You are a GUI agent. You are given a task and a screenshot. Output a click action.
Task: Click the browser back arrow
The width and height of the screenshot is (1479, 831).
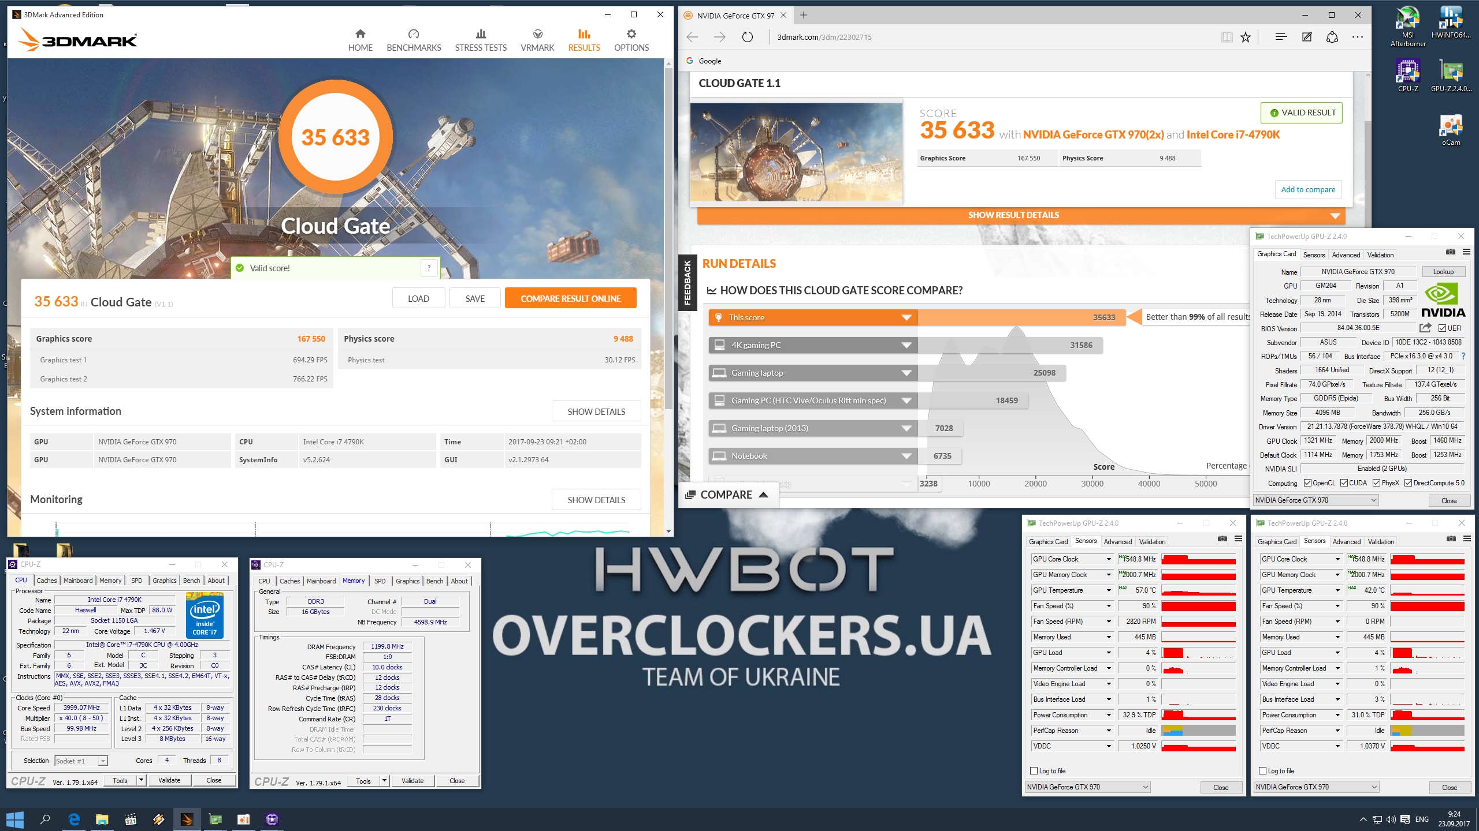click(692, 37)
